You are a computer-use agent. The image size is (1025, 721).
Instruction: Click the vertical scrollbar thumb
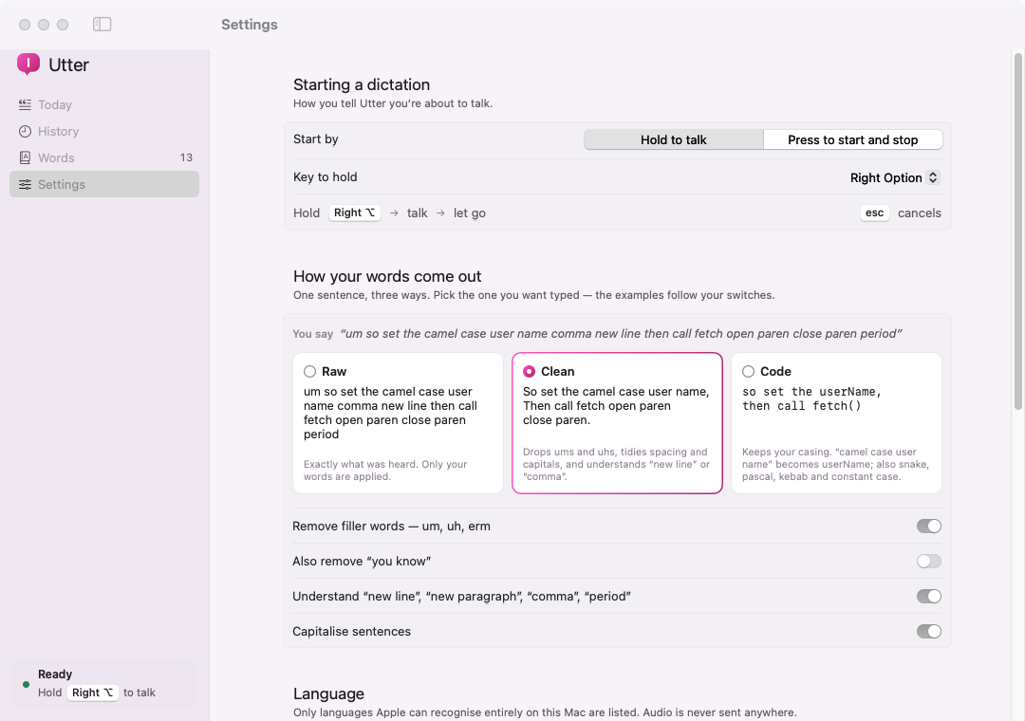tap(1017, 231)
